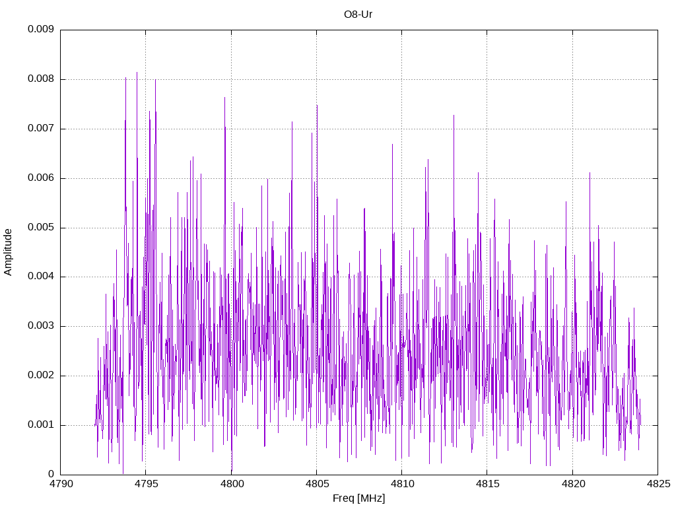This screenshot has width=676, height=507.
Task: Click the plot title O8-Ur
Action: pyautogui.click(x=358, y=15)
